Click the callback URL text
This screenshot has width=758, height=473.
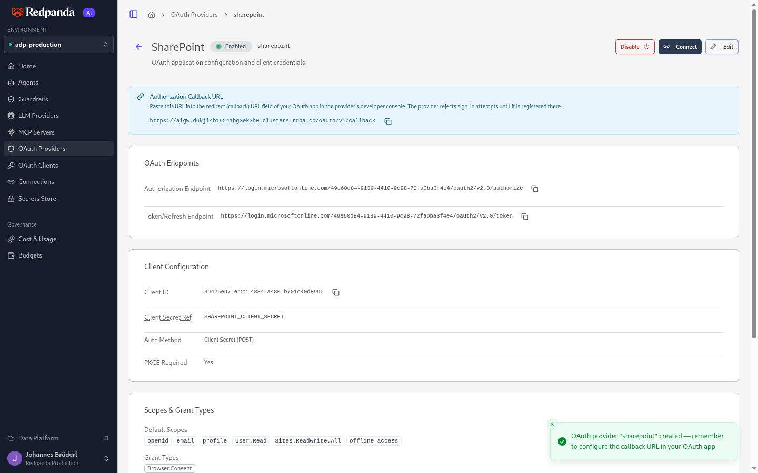tap(262, 121)
